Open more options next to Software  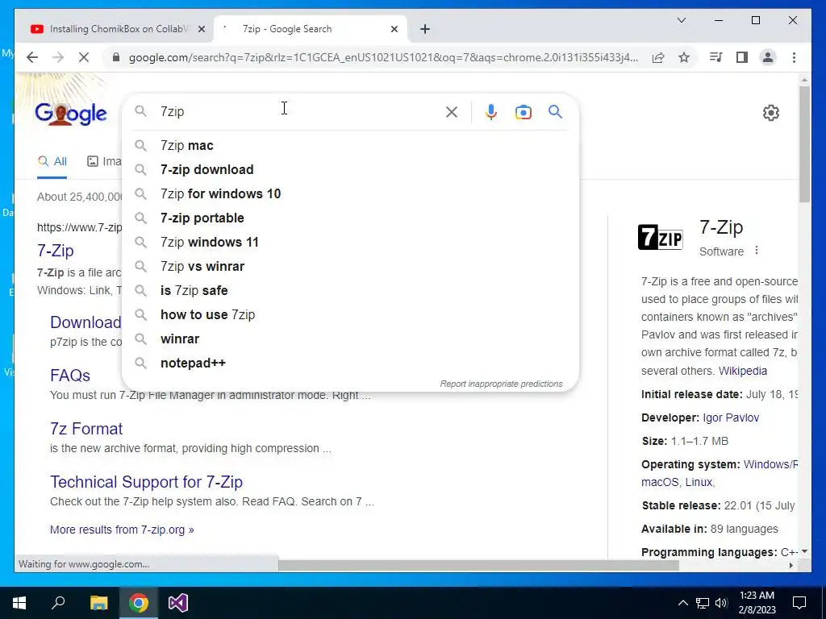pyautogui.click(x=757, y=251)
